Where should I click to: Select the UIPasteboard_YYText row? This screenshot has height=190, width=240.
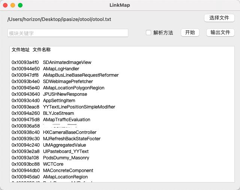[50, 151]
